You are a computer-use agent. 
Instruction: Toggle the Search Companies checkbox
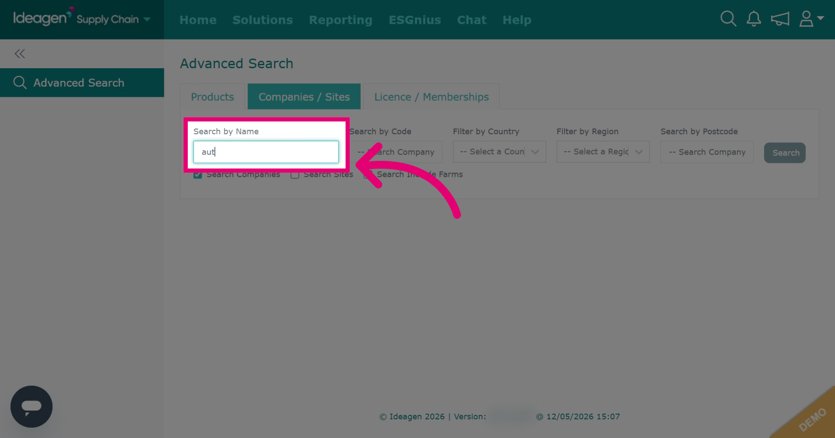(x=198, y=175)
